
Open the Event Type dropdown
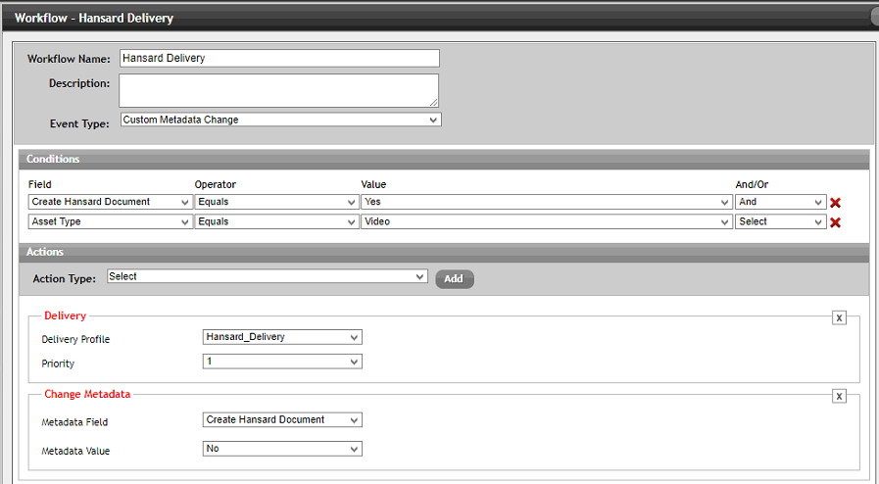(281, 120)
